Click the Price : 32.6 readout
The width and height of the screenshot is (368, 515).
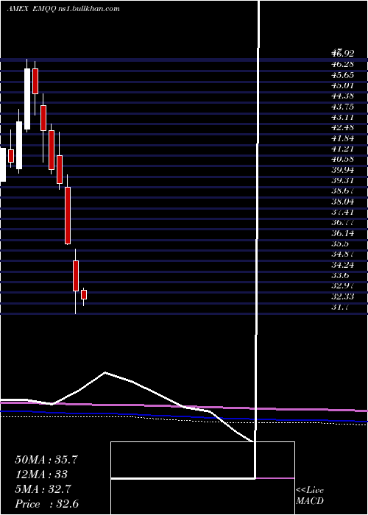pyautogui.click(x=46, y=504)
